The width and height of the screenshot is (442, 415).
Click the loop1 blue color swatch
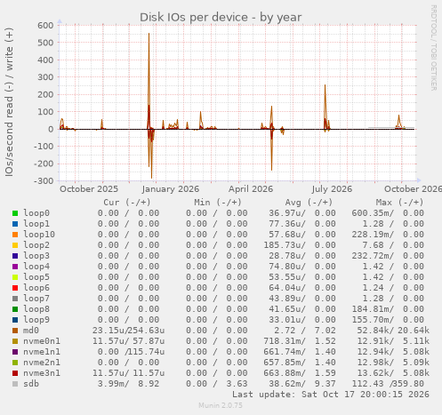coord(15,224)
